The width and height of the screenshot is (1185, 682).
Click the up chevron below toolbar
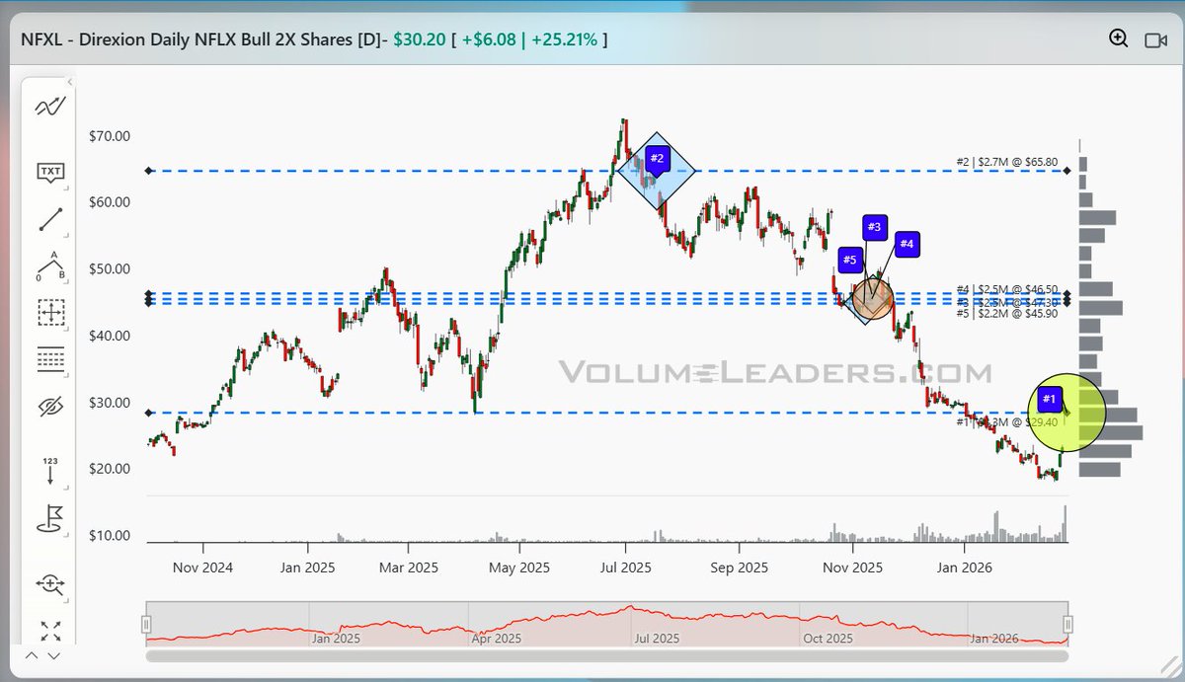[33, 655]
